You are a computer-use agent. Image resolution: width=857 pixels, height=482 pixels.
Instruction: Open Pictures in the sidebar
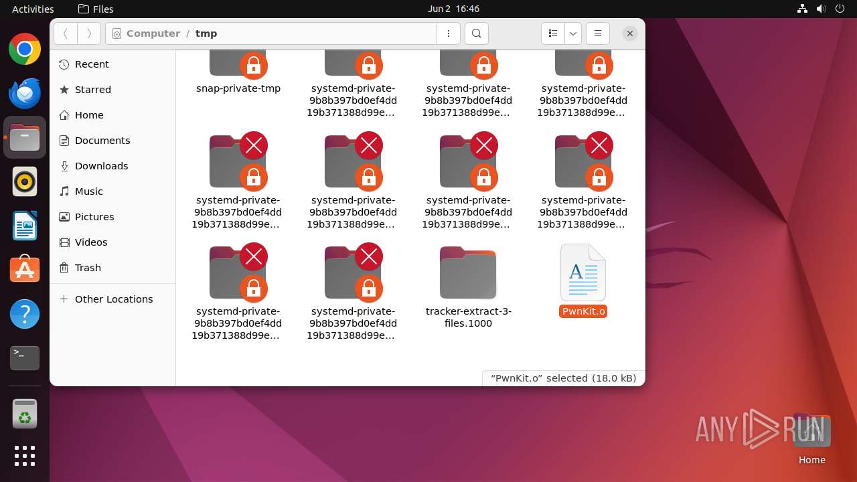(112, 217)
